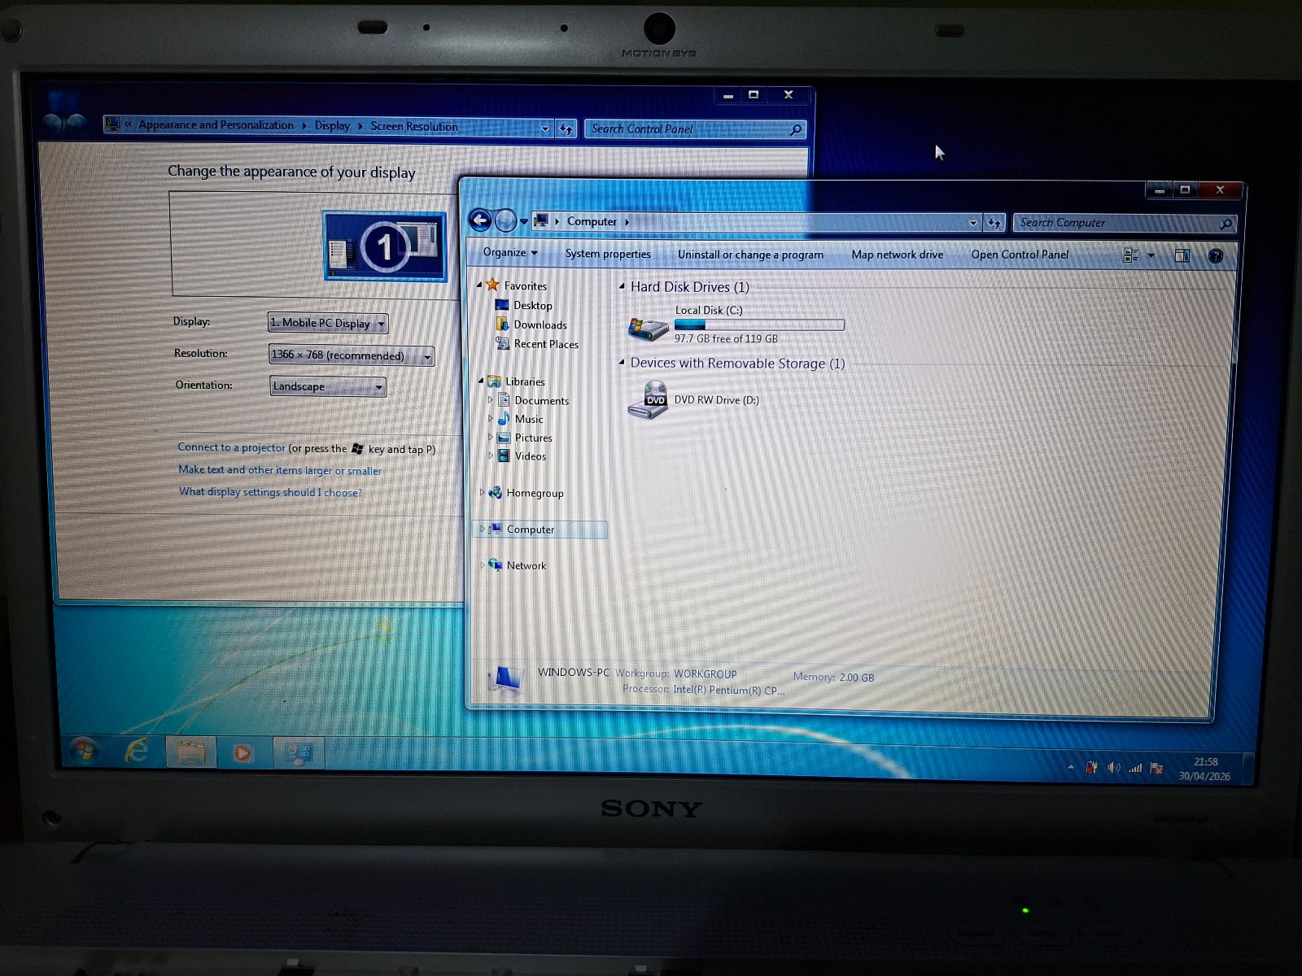
Task: Click the WINDOWS-PC computer icon in details pane
Action: tap(507, 679)
